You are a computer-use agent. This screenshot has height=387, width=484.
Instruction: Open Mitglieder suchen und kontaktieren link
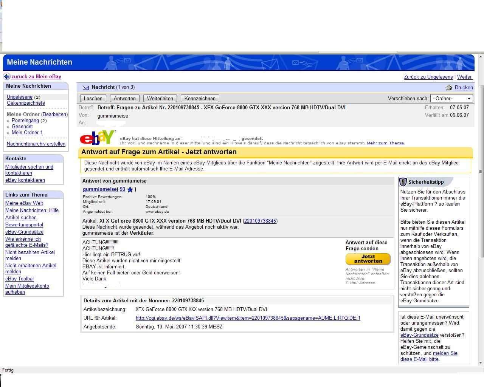click(29, 170)
